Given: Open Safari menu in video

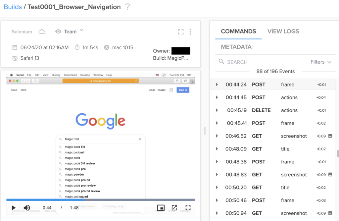Looking at the screenshot, I should click(x=20, y=75).
